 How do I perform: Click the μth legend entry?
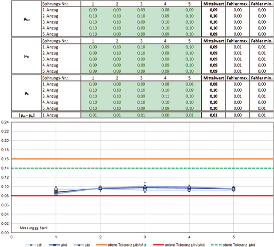[x=34, y=245]
